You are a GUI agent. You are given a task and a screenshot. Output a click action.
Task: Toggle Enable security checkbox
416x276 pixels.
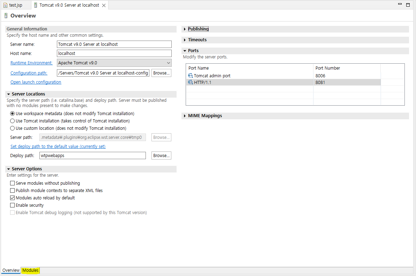[13, 205]
